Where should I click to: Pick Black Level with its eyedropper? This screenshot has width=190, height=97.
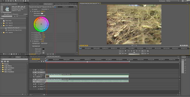point(46,49)
